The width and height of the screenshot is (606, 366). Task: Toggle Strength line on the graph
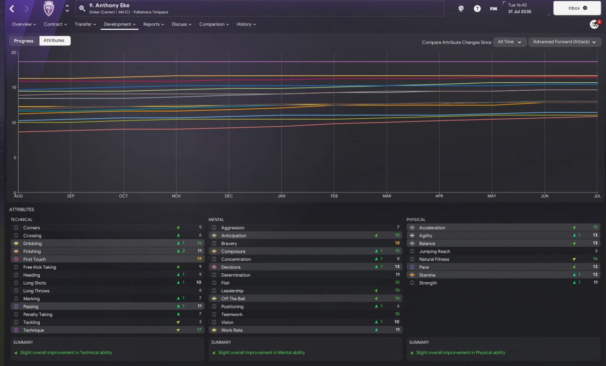tap(412, 283)
